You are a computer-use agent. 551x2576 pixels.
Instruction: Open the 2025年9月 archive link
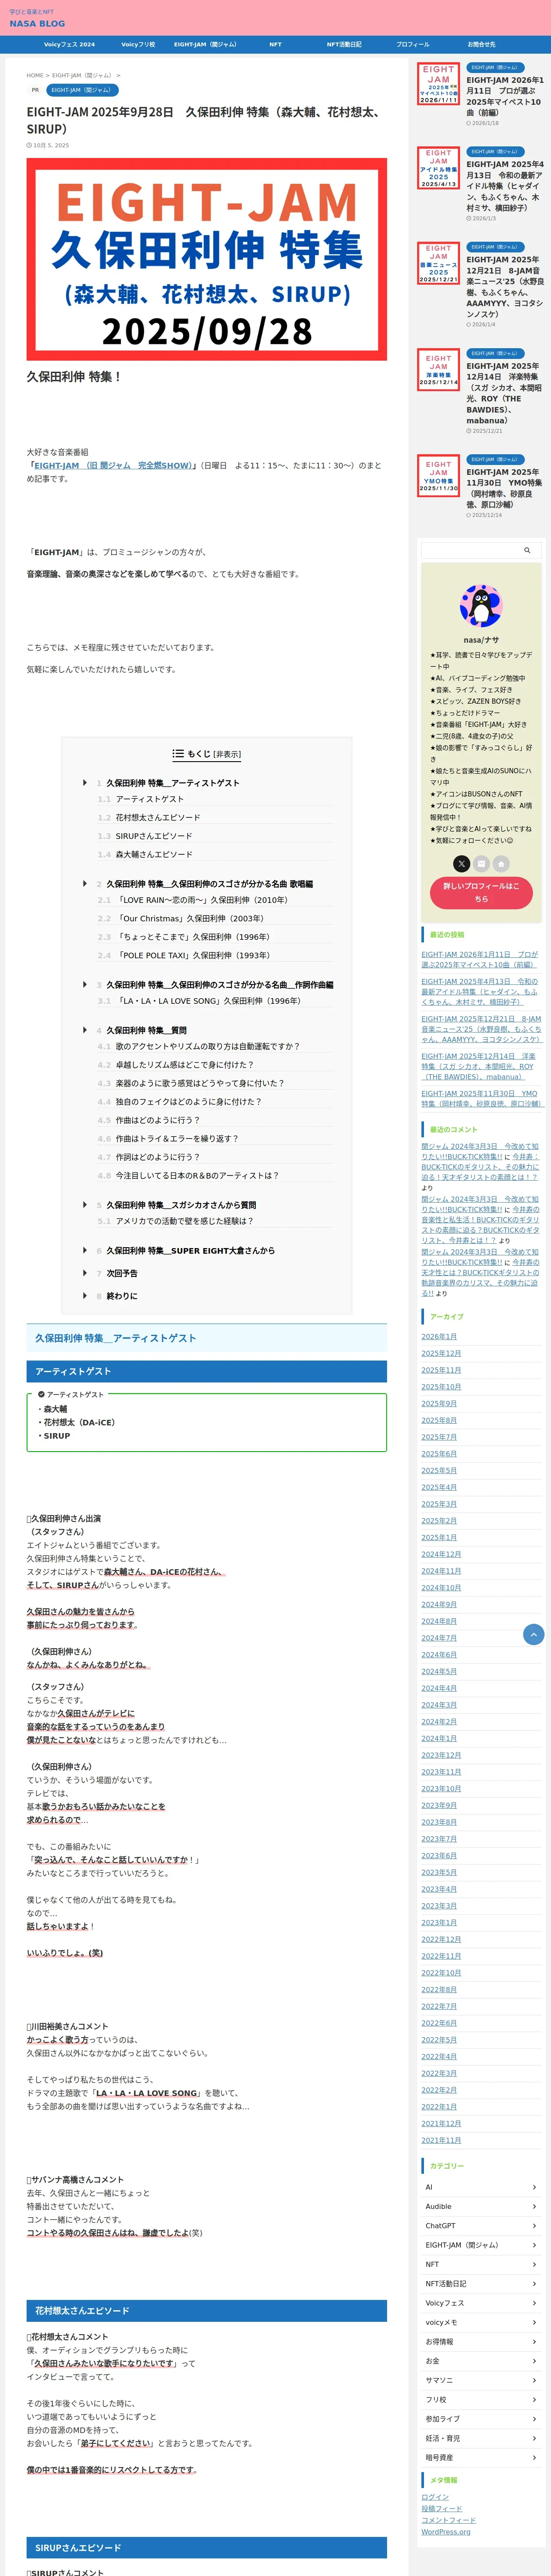tap(439, 1403)
